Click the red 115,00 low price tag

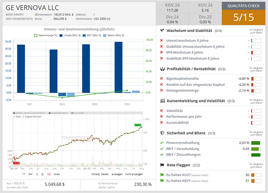tap(16, 163)
